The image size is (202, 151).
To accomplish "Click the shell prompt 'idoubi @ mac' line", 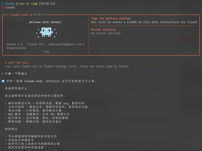I will [28, 4].
